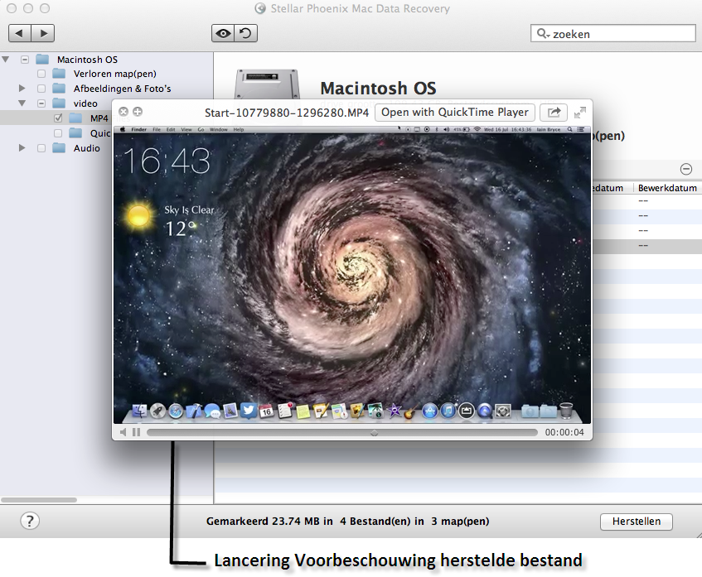Click the Messages bubbles dock icon in video

click(x=212, y=411)
